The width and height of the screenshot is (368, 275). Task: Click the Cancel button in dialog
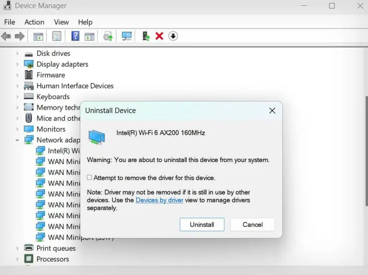[x=253, y=225]
